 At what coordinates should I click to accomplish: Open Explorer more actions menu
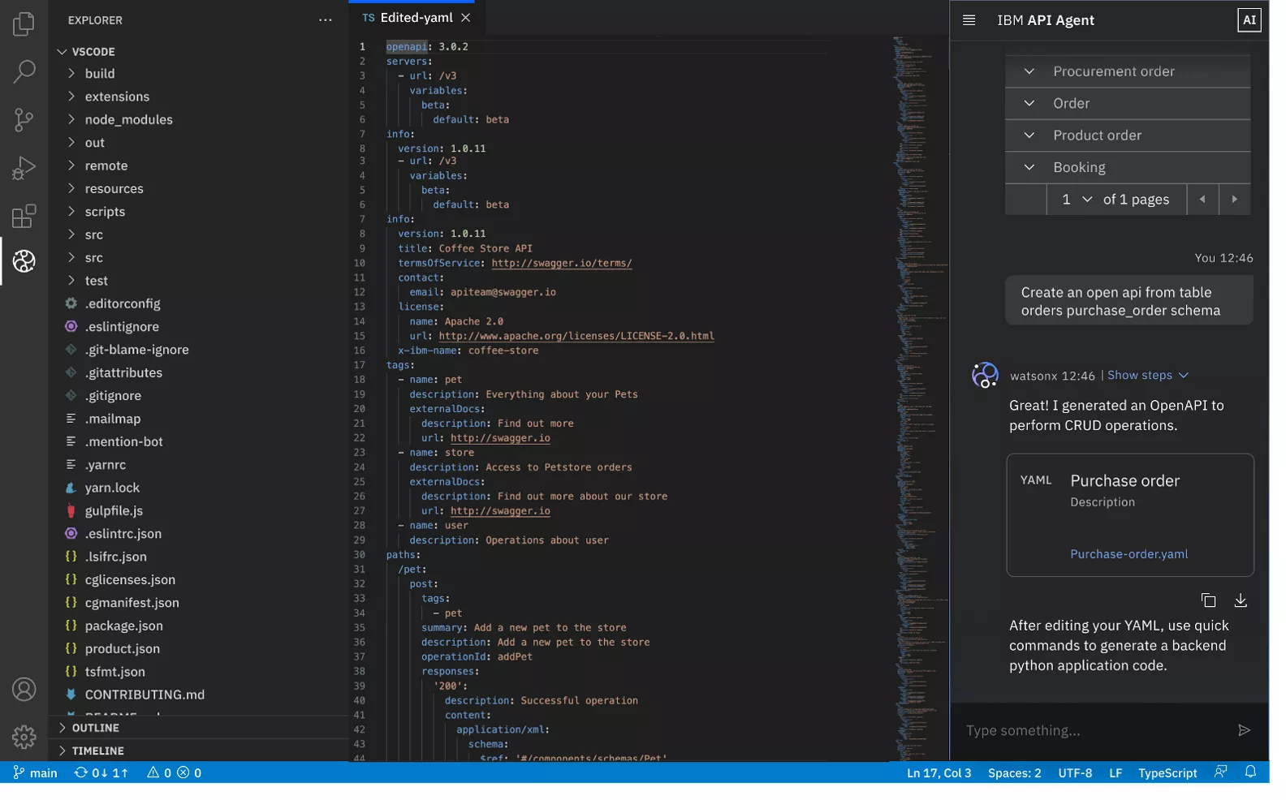point(326,20)
